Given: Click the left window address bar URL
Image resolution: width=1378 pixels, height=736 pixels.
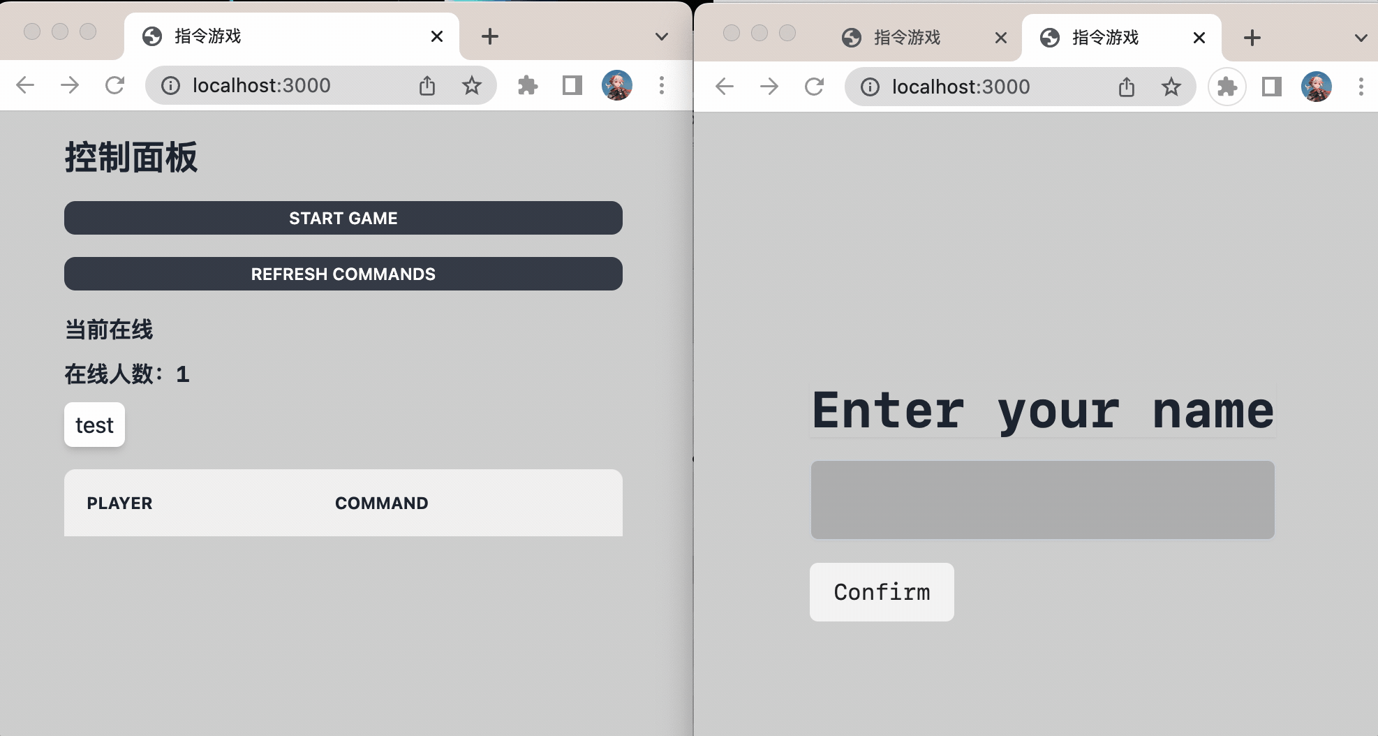Looking at the screenshot, I should pos(262,85).
